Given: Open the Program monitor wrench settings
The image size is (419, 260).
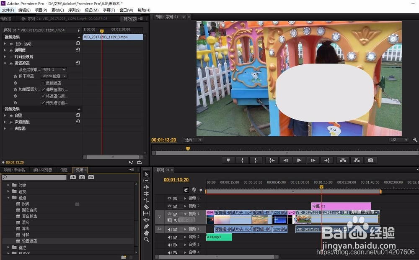Looking at the screenshot, I should 415,140.
